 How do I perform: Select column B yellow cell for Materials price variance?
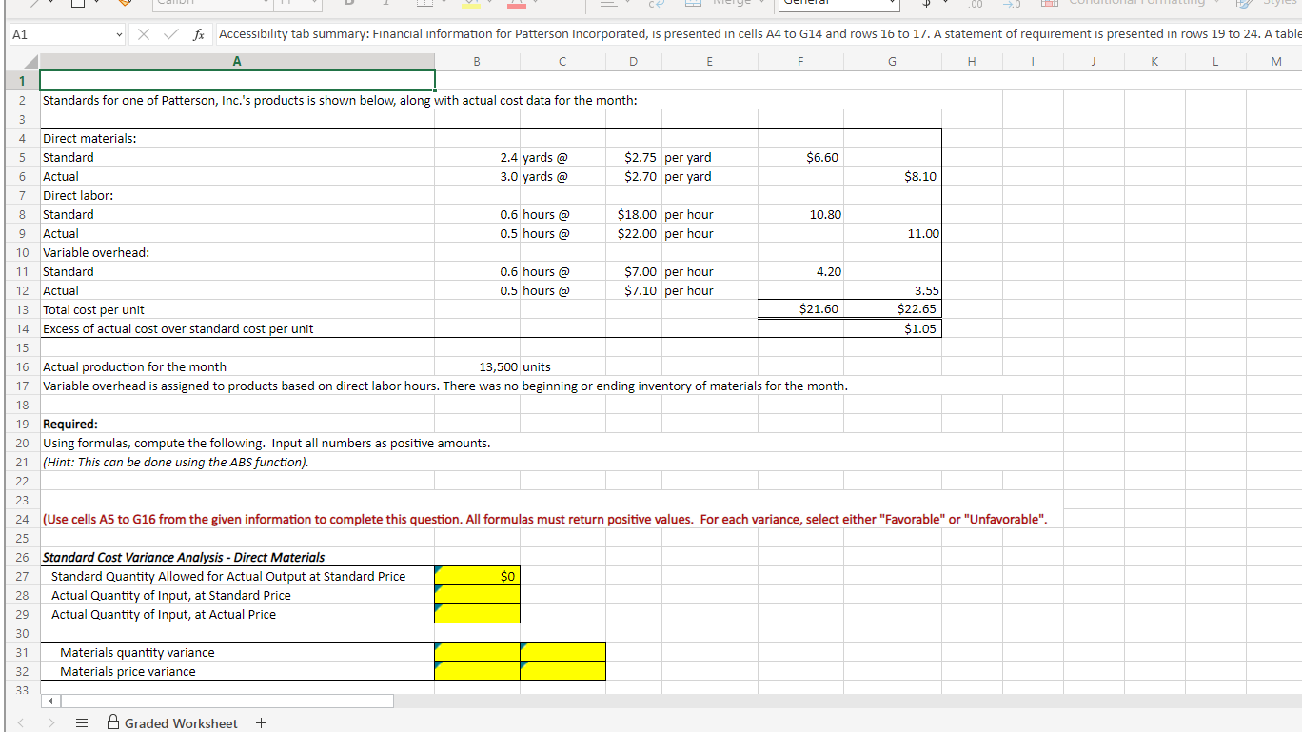477,671
